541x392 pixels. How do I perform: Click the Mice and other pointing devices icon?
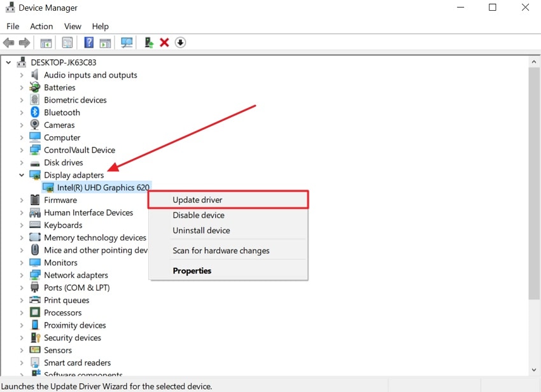tap(34, 250)
